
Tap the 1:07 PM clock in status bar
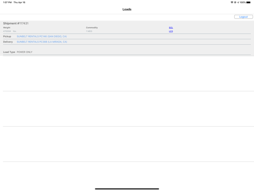pyautogui.click(x=7, y=2)
